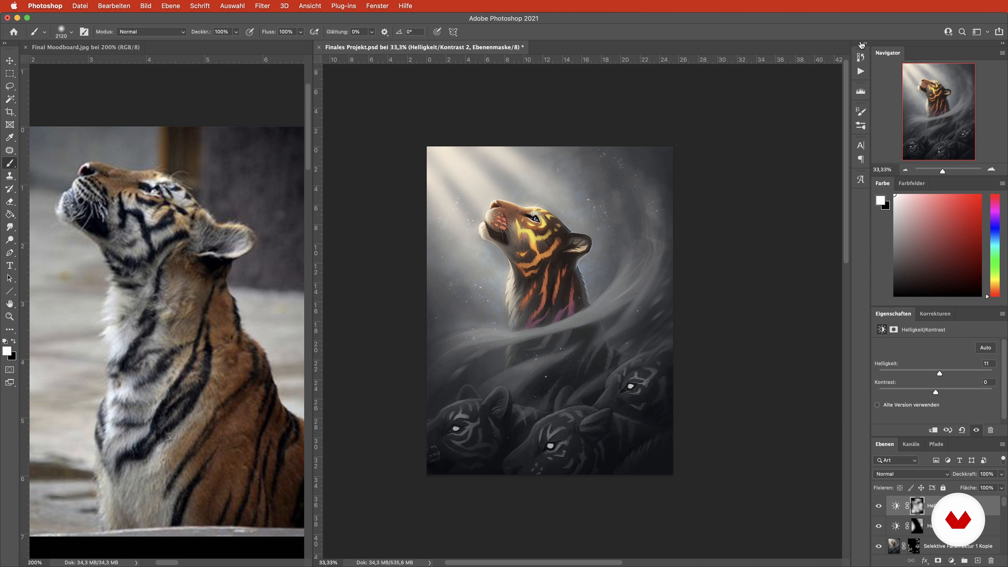The image size is (1008, 567).
Task: Open the Fluss flow dropdown arrow
Action: click(x=301, y=32)
